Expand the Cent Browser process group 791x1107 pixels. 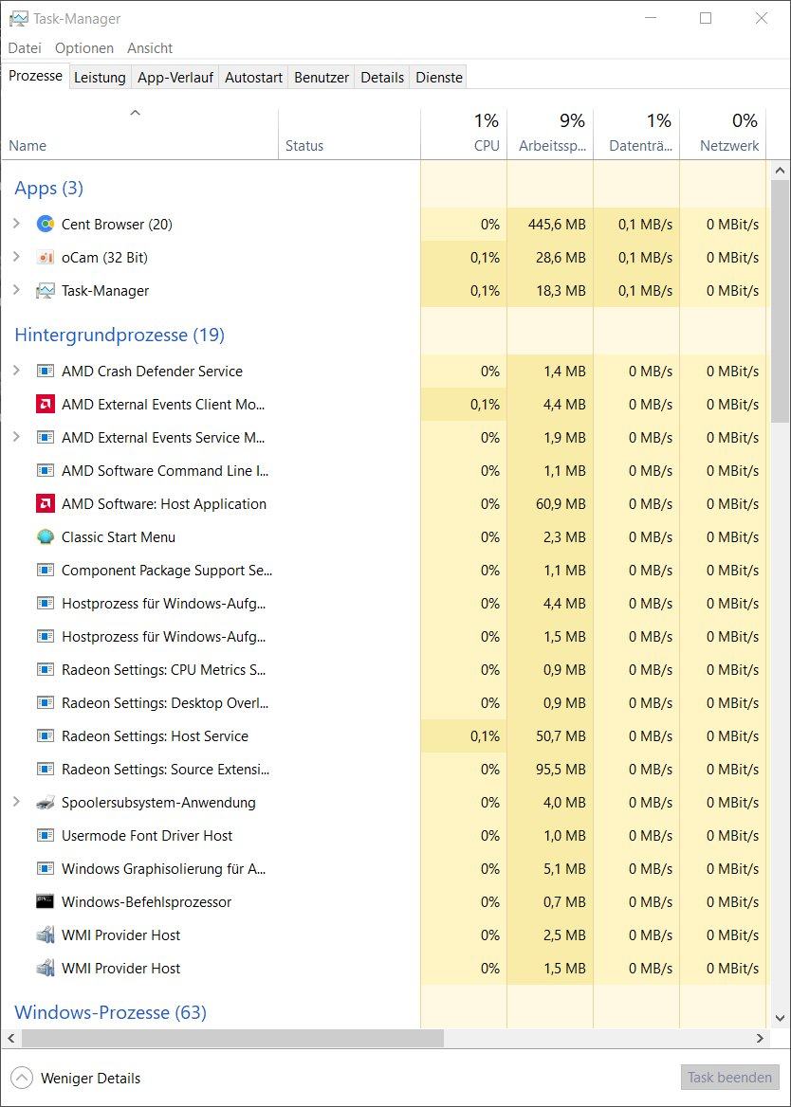click(15, 225)
